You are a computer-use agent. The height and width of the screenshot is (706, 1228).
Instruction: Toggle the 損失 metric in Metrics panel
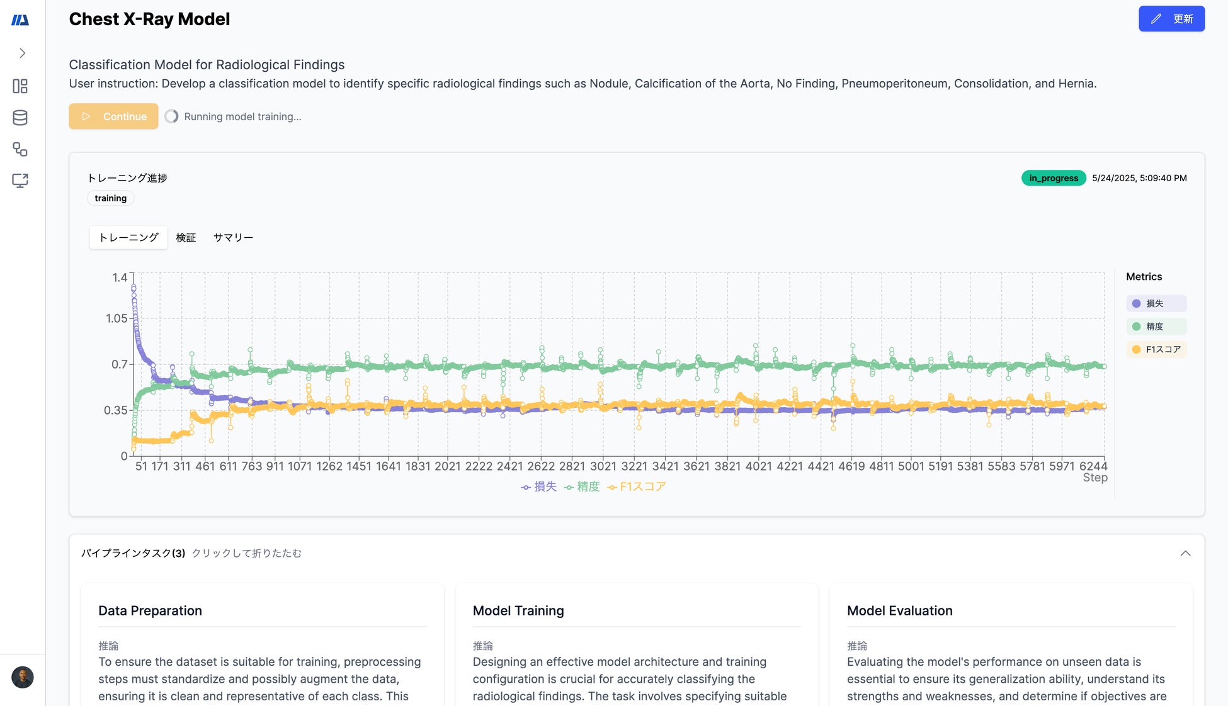tap(1156, 303)
